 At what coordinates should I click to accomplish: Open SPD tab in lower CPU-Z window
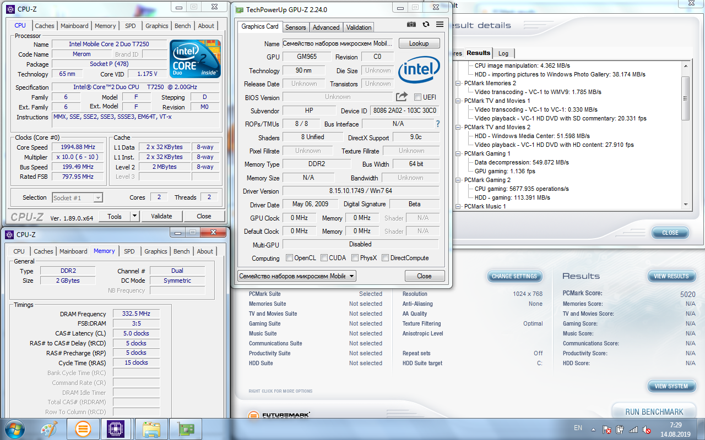pos(129,251)
